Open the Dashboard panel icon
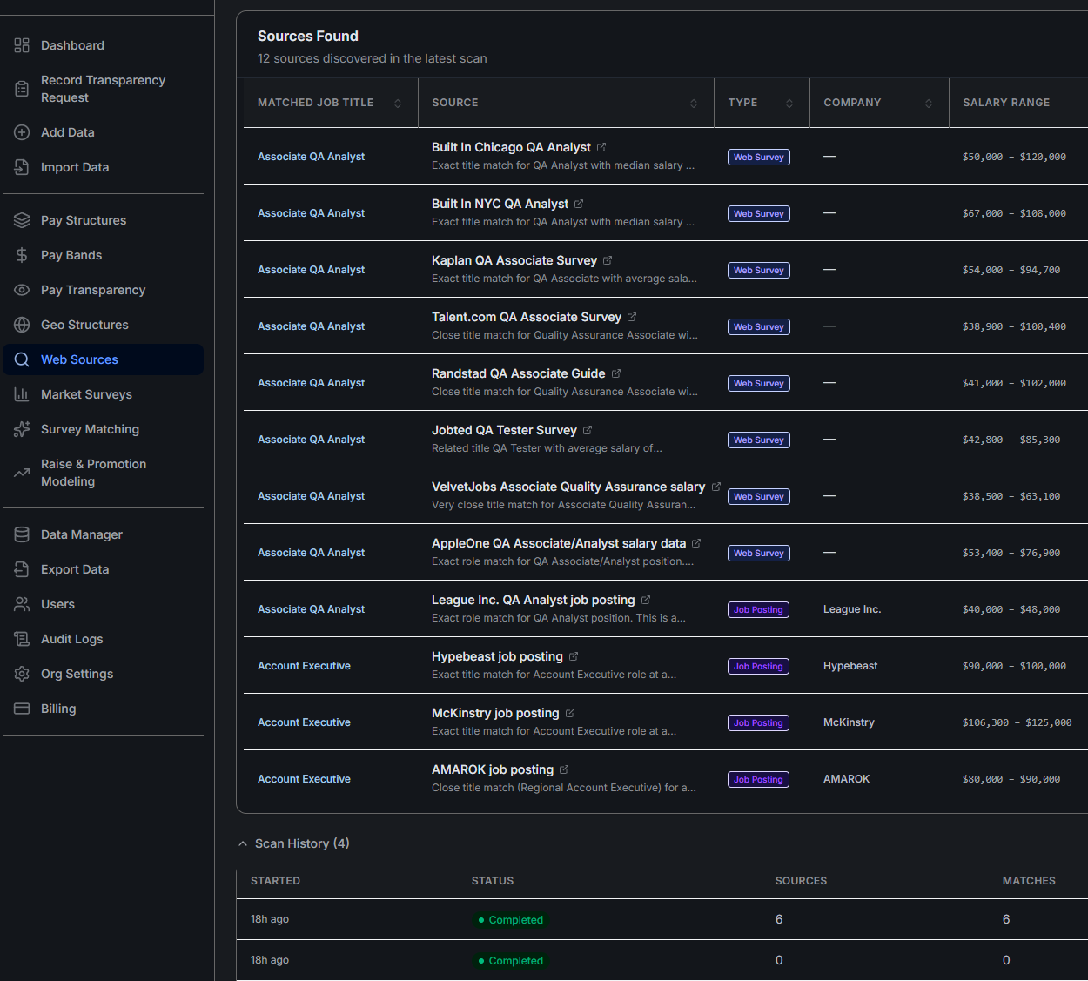 coord(21,45)
